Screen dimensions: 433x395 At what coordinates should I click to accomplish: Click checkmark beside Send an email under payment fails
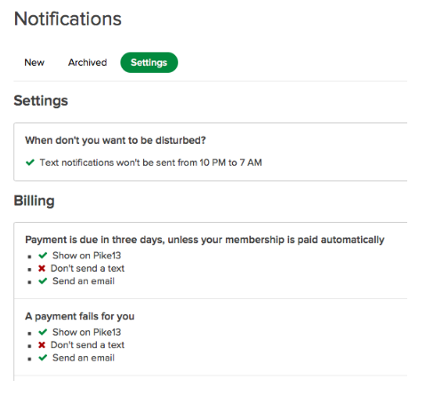click(43, 358)
